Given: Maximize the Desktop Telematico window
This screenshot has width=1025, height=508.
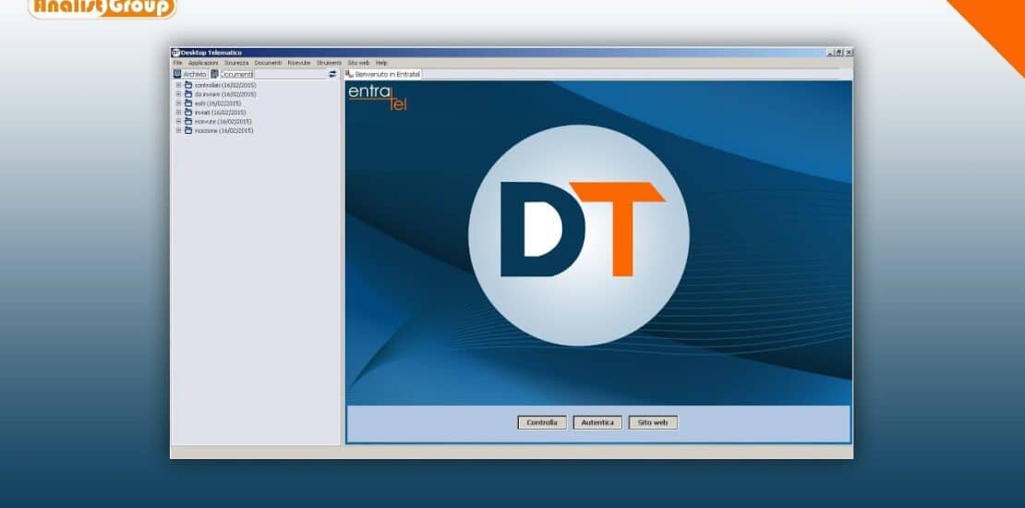Looking at the screenshot, I should pos(839,53).
